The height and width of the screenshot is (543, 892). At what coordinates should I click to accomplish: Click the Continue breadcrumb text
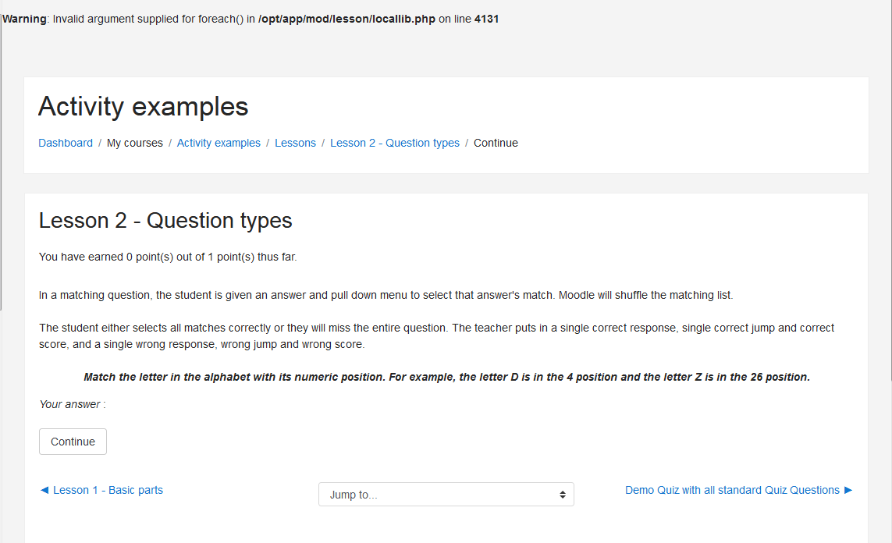pos(496,144)
